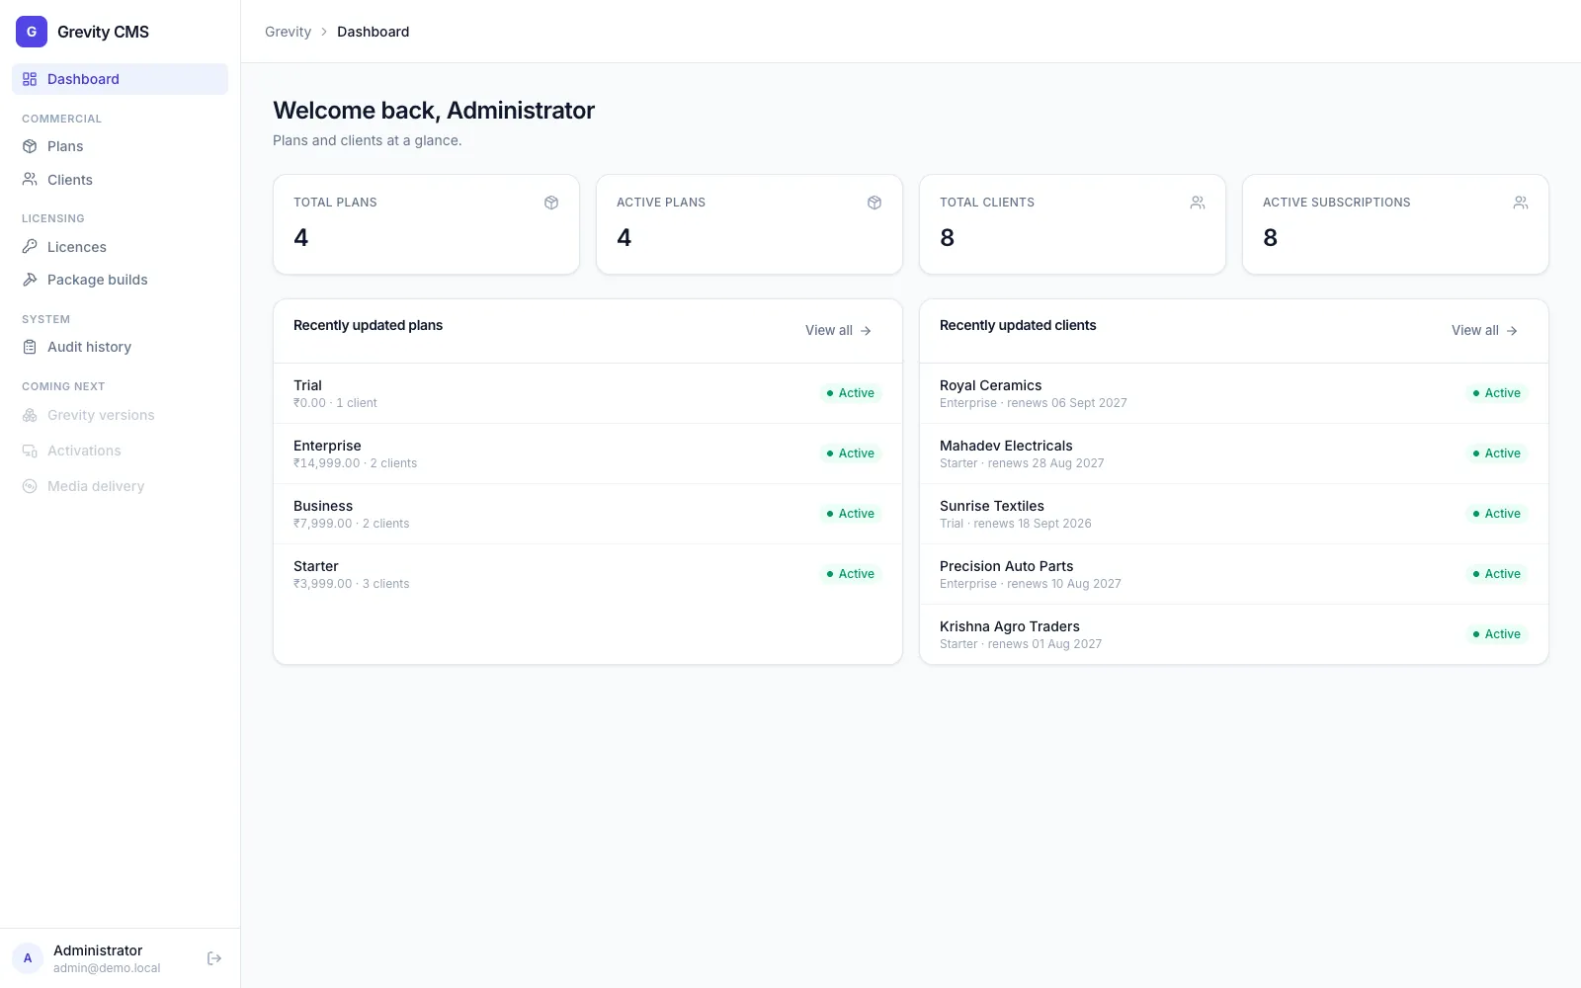
Task: Click the Active Plans value 4
Action: (624, 238)
